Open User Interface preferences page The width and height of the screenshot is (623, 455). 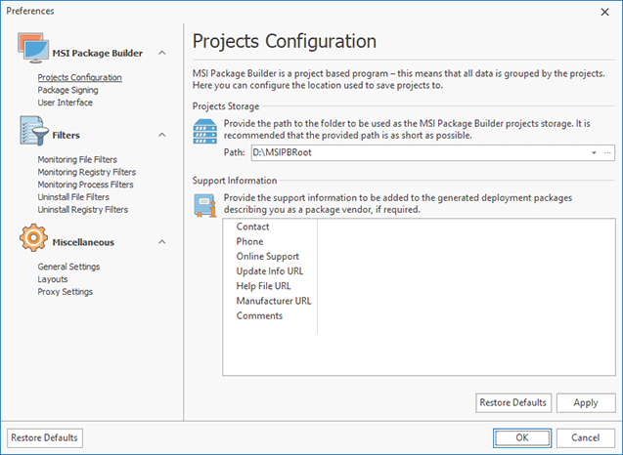(x=66, y=103)
